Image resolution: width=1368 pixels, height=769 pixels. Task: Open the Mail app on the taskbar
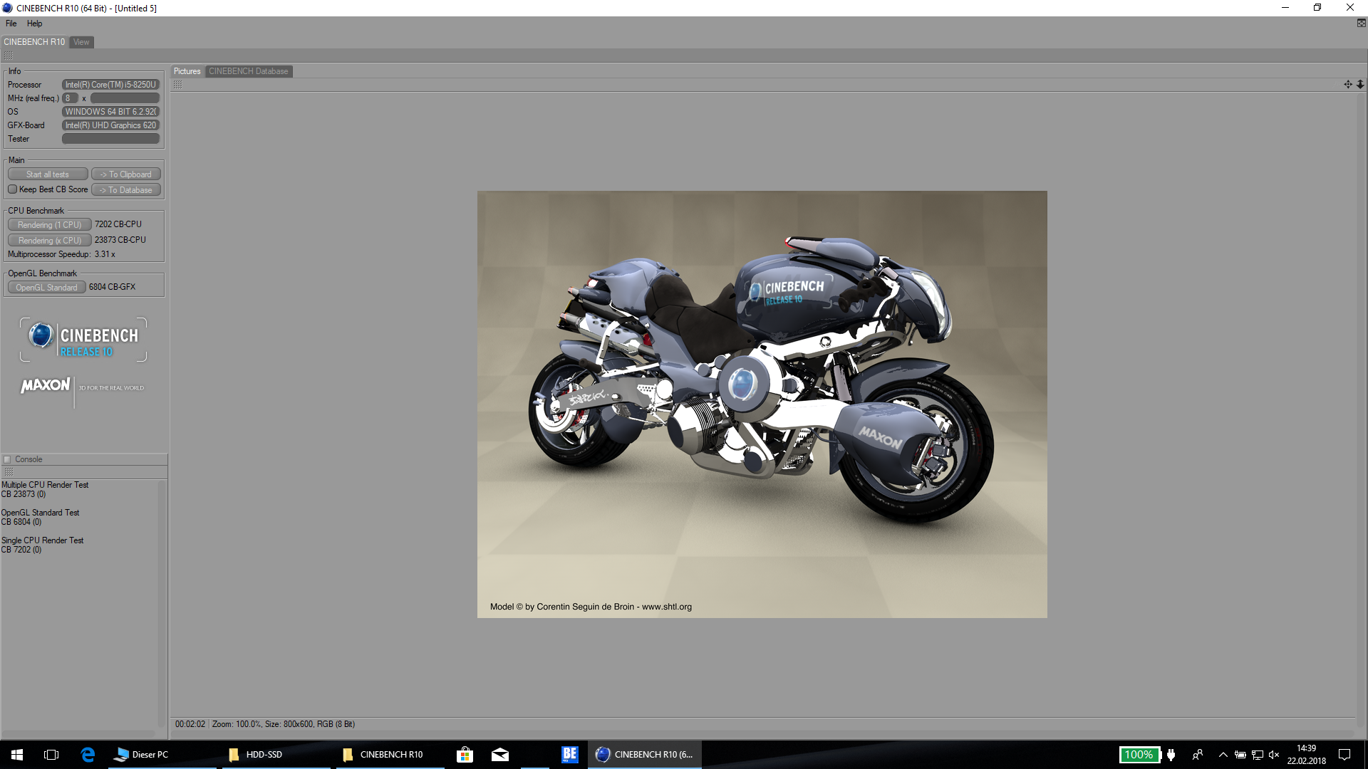pyautogui.click(x=500, y=755)
